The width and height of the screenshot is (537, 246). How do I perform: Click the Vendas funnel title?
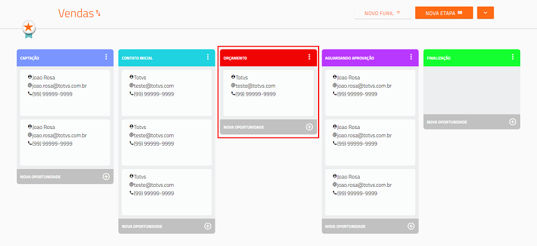76,13
